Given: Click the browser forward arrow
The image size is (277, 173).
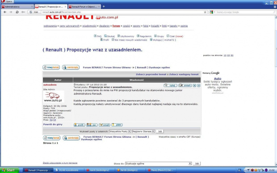Looking at the screenshot, I should point(11,12).
